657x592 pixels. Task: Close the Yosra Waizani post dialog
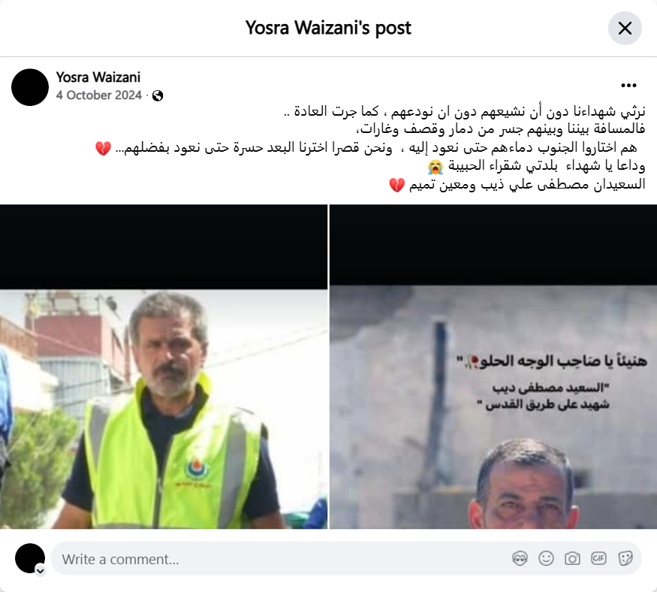point(625,28)
